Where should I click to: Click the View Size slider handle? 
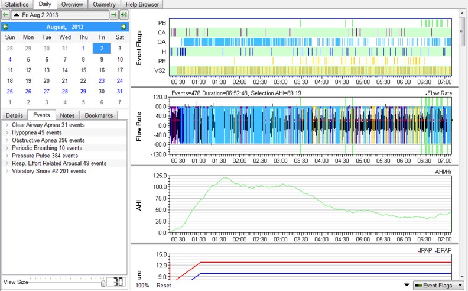click(x=103, y=282)
